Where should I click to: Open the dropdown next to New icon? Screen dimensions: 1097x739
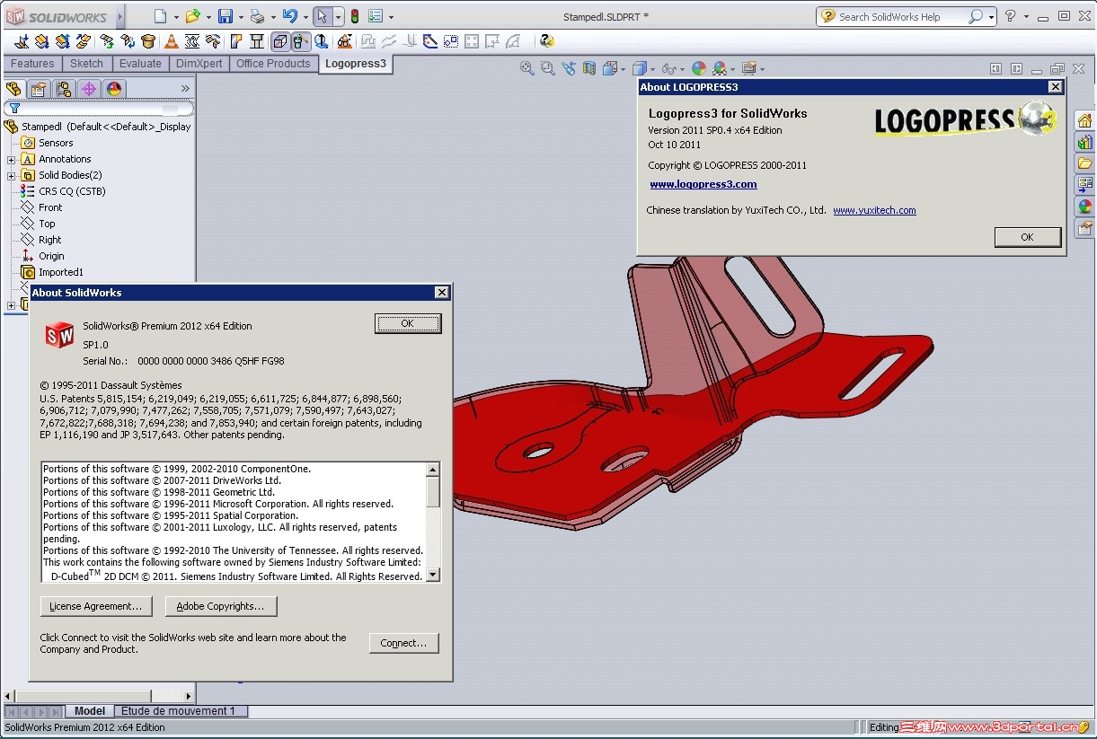176,17
